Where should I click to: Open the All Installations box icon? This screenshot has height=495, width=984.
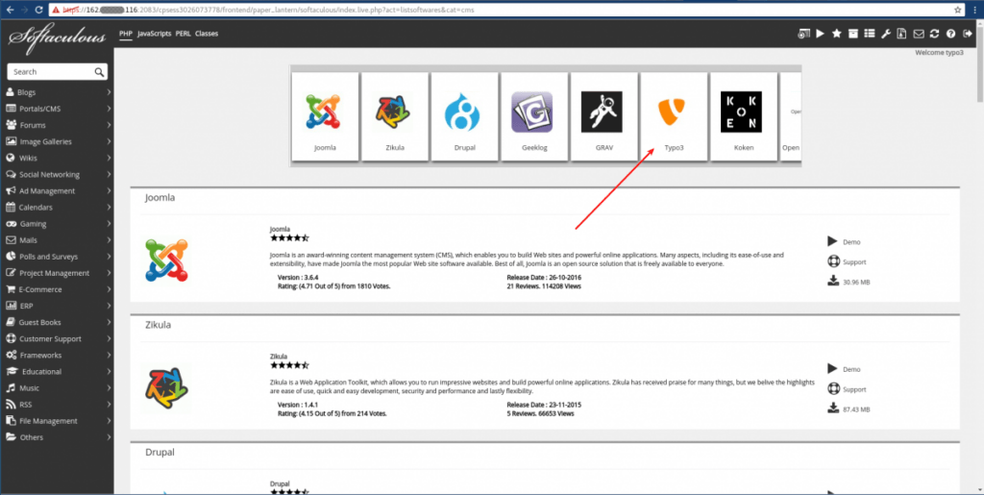(x=853, y=34)
